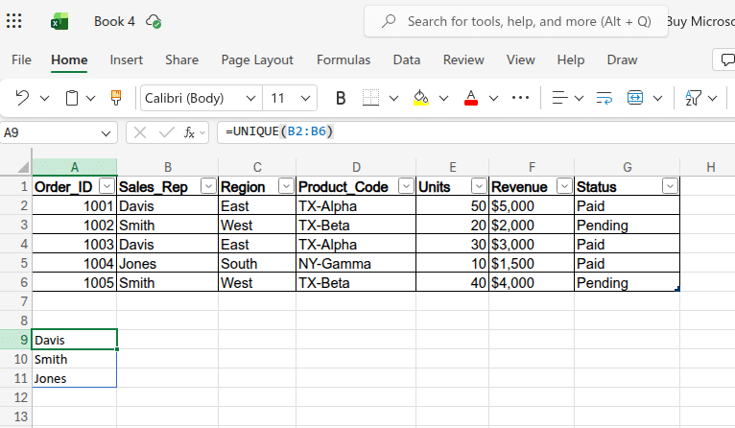The image size is (735, 428).
Task: Expand the Calibri font name dropdown
Action: point(250,98)
